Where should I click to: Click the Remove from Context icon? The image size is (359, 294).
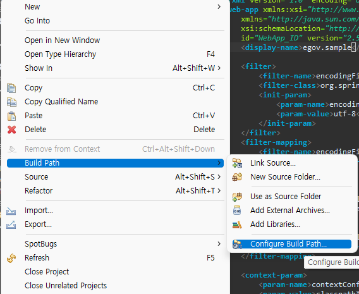coord(11,149)
